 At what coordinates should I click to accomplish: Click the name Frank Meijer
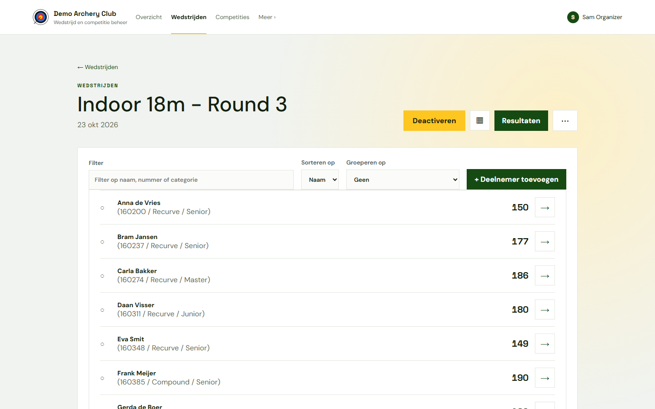(136, 373)
